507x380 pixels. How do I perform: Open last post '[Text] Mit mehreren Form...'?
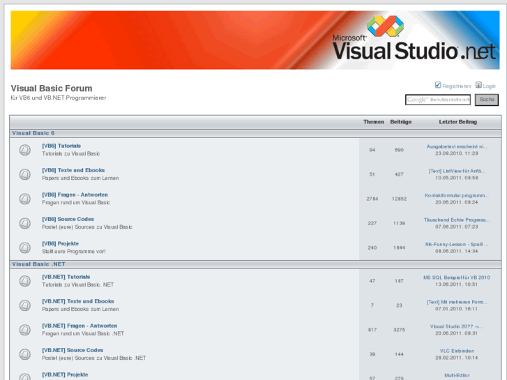click(x=457, y=302)
